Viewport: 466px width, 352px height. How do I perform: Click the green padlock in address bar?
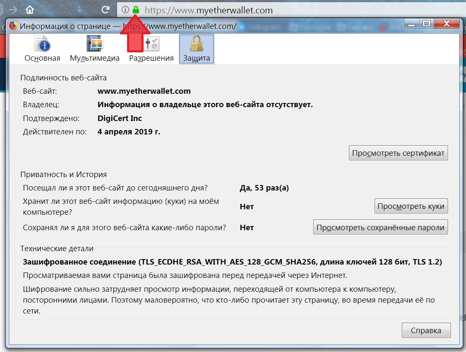coord(136,10)
